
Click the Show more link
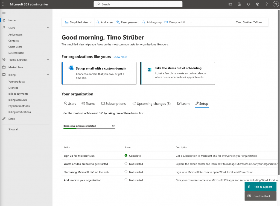click(x=120, y=57)
